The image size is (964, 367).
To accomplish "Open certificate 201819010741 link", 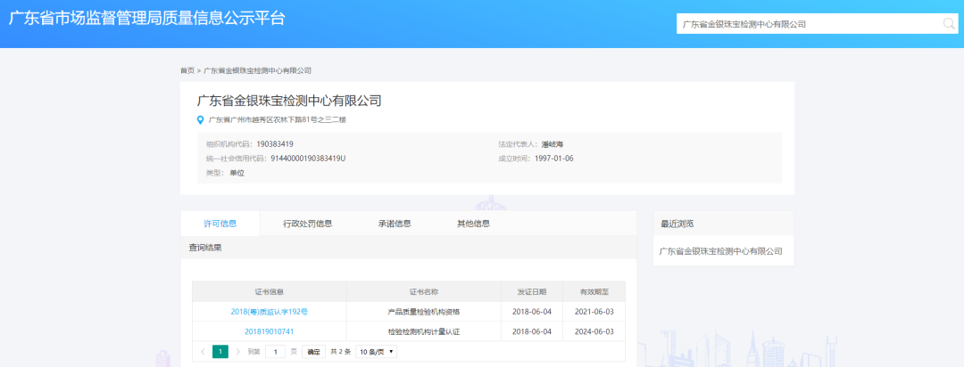I will click(269, 332).
